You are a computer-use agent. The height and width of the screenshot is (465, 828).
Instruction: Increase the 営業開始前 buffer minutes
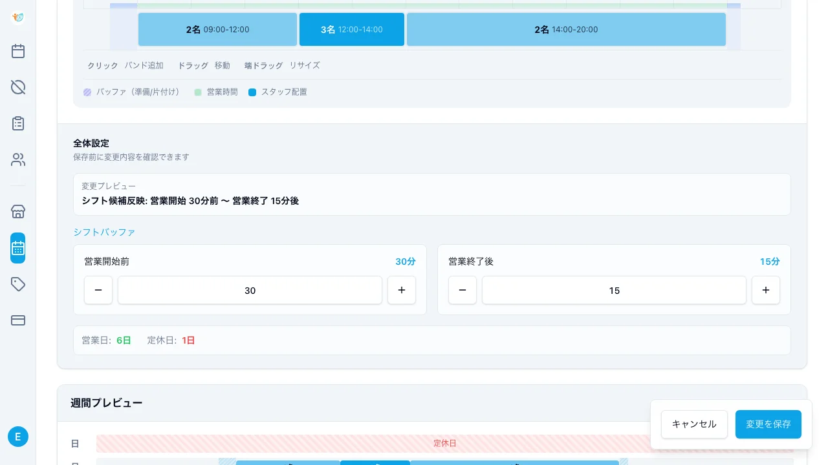[x=402, y=290]
